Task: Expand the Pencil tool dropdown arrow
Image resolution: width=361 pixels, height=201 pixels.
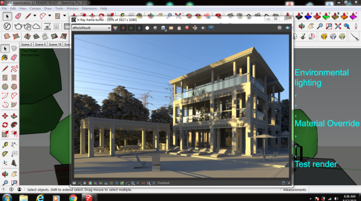Action: (x=35, y=16)
